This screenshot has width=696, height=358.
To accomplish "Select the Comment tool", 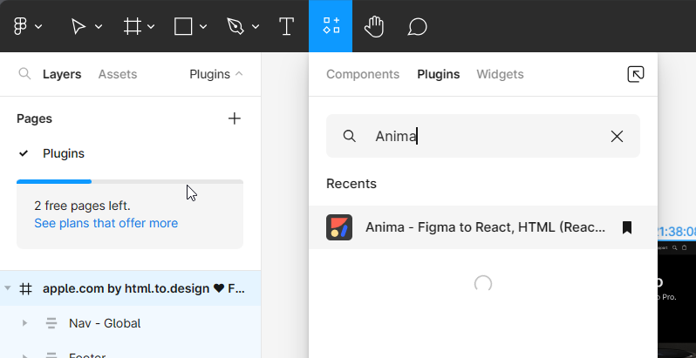I will pyautogui.click(x=417, y=26).
